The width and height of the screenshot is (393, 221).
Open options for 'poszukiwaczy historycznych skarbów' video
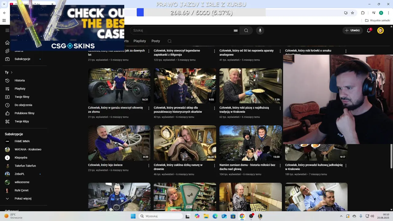[x=215, y=108]
